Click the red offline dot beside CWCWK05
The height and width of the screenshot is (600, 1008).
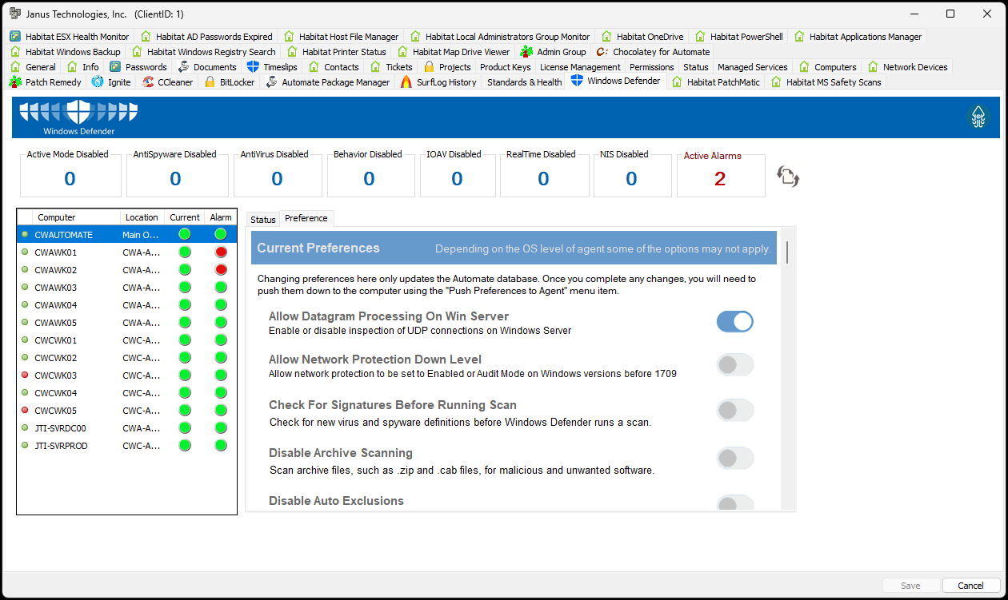pos(25,411)
